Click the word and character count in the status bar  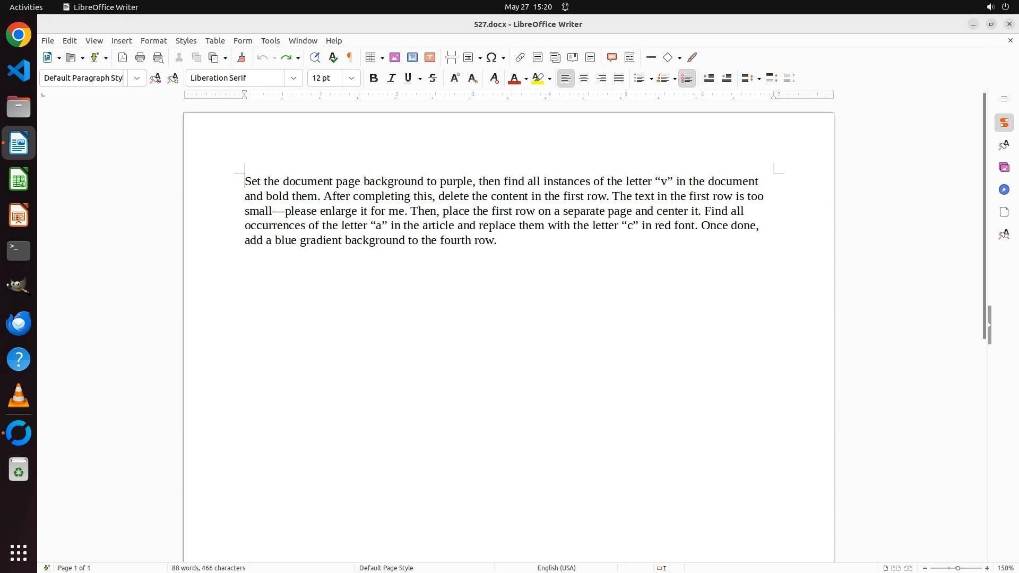(x=209, y=568)
